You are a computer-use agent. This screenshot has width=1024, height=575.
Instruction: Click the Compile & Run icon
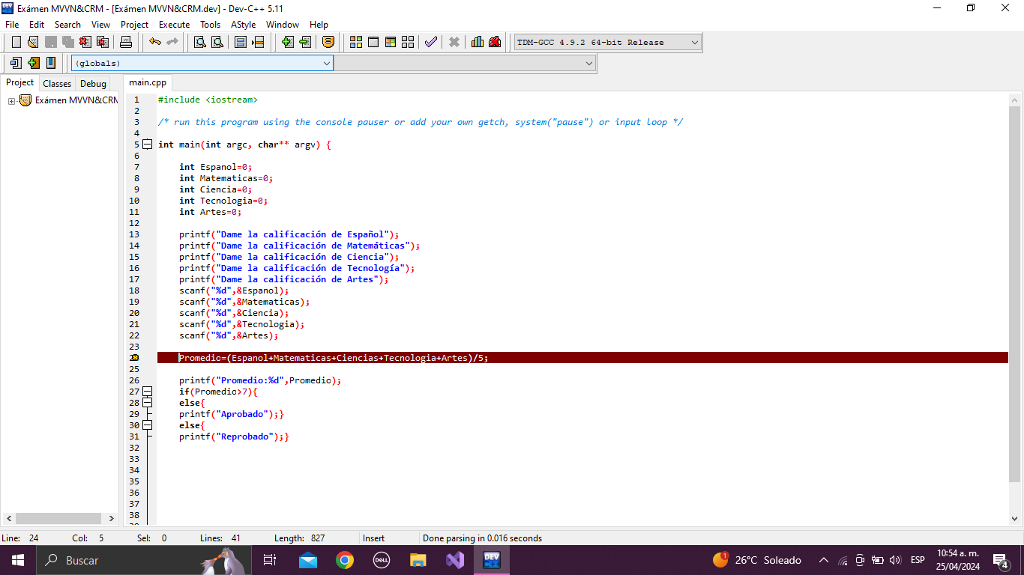pos(390,42)
